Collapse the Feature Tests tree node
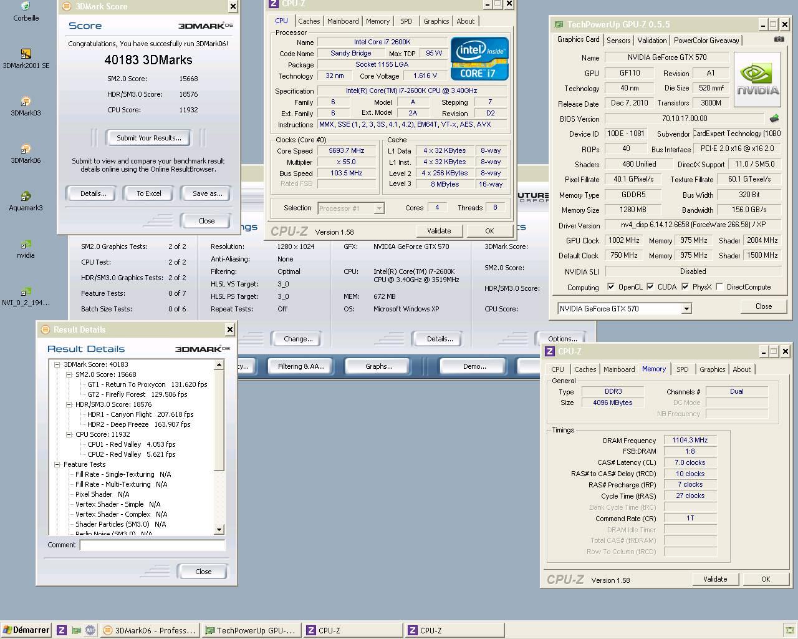Image resolution: width=798 pixels, height=639 pixels. [x=57, y=464]
